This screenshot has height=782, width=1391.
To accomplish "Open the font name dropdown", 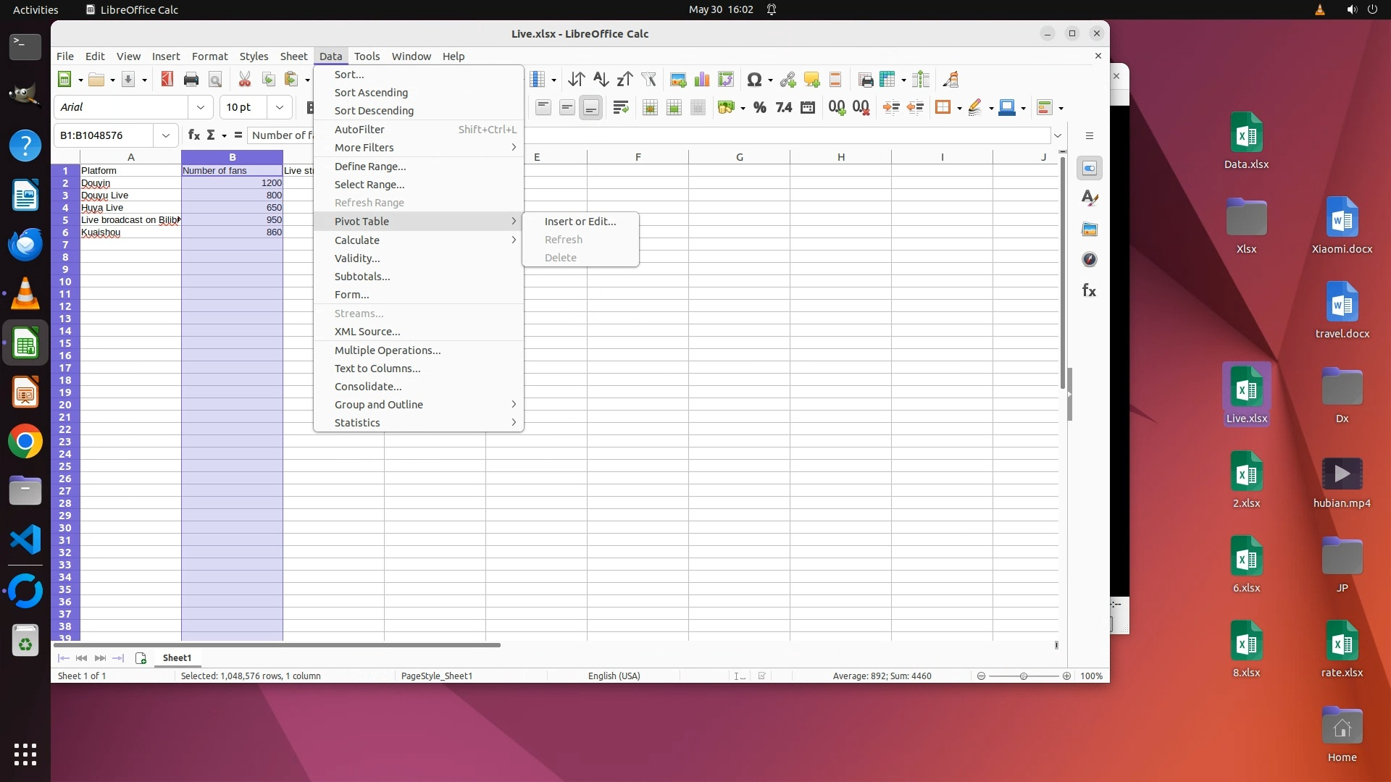I will point(201,107).
